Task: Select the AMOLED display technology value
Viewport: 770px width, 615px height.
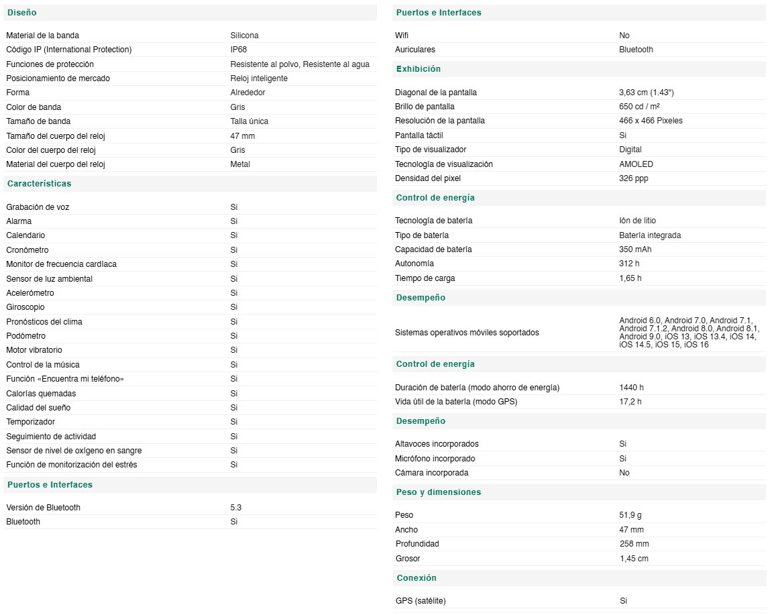Action: (x=636, y=164)
